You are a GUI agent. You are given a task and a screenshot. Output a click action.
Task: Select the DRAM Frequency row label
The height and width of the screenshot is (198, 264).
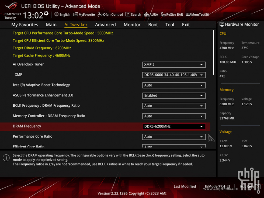27,126
